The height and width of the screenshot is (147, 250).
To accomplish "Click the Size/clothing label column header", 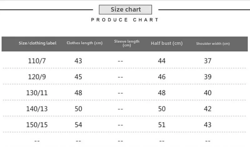I will coord(38,43).
